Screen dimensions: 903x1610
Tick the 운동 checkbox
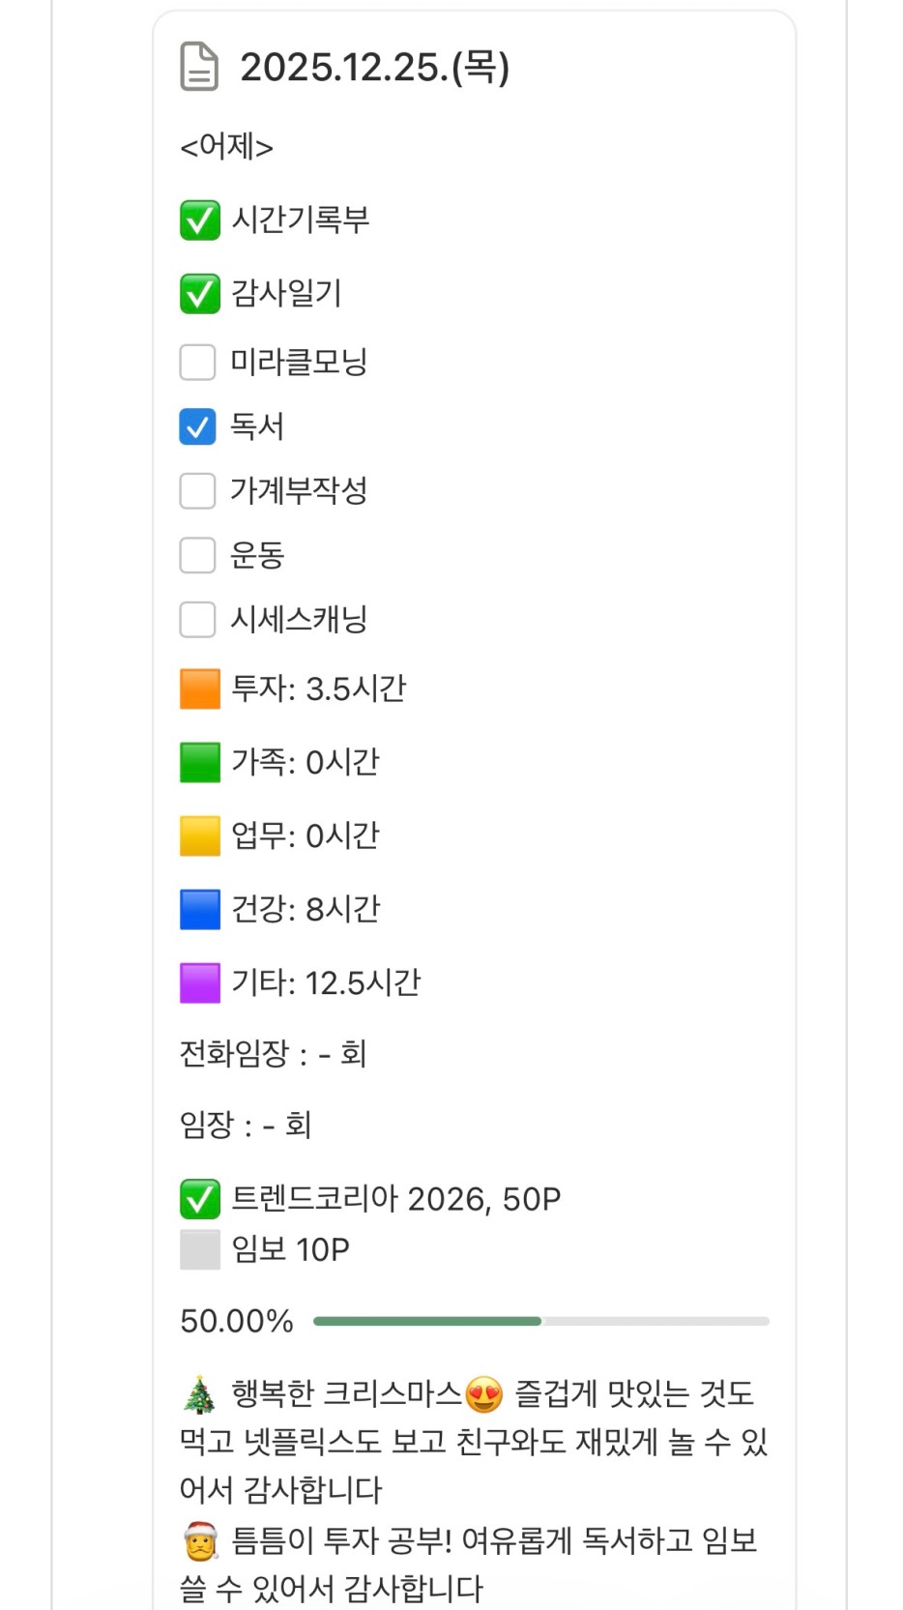(197, 555)
